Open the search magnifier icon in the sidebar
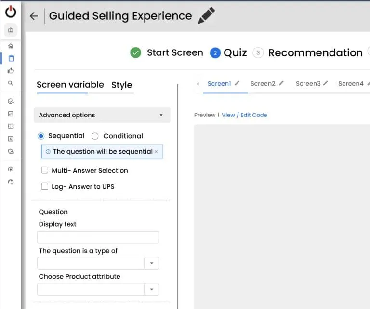Viewport: 370px width, 309px height. tap(11, 83)
